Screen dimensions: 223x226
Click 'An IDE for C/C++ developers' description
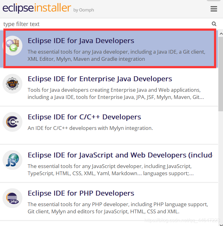(x=90, y=128)
